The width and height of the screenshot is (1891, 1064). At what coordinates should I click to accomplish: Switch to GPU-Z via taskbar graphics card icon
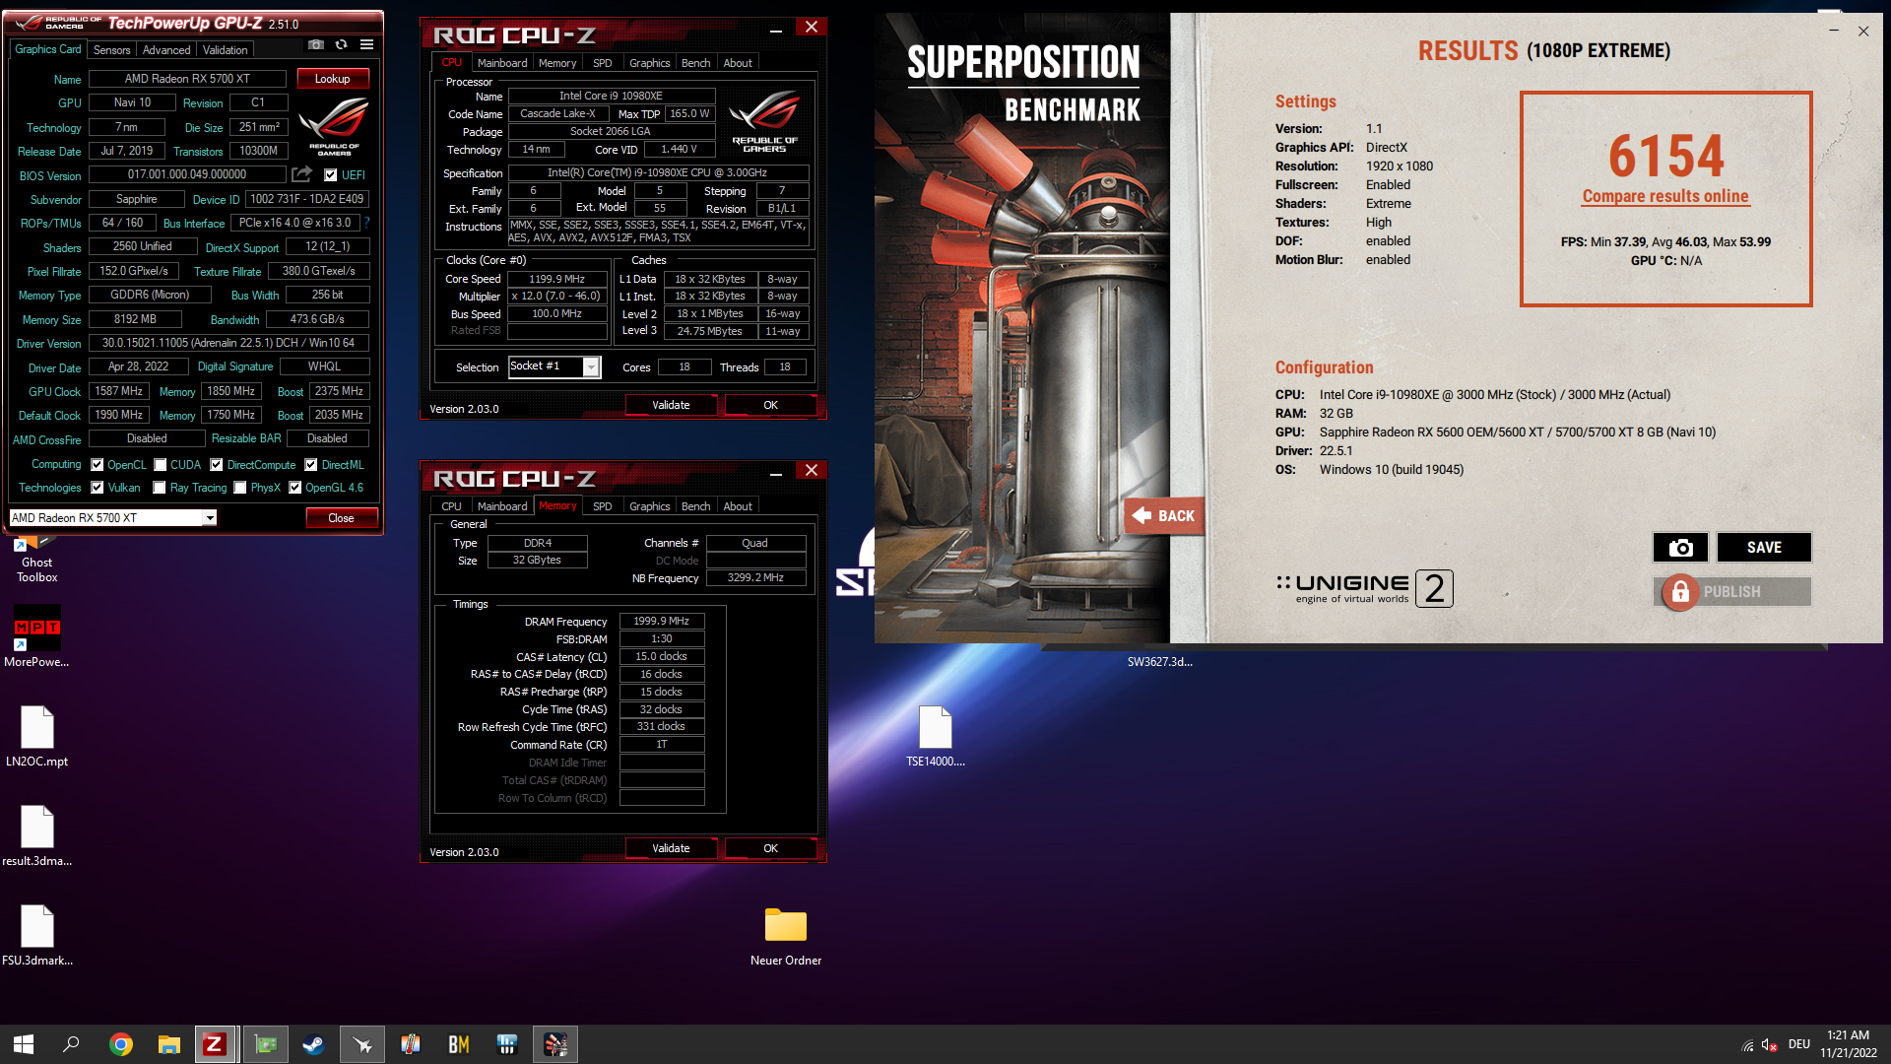point(266,1044)
